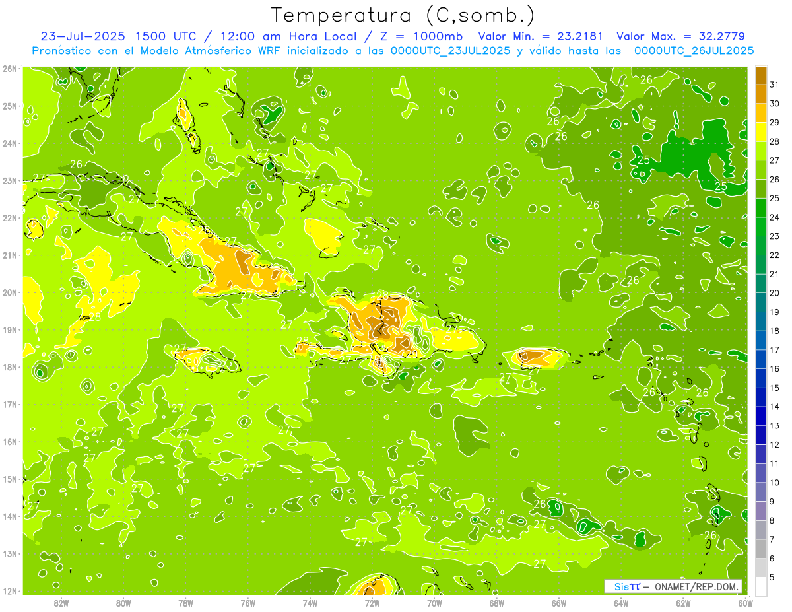Image resolution: width=792 pixels, height=612 pixels.
Task: Click the 23N latitude label
Action: (10, 181)
